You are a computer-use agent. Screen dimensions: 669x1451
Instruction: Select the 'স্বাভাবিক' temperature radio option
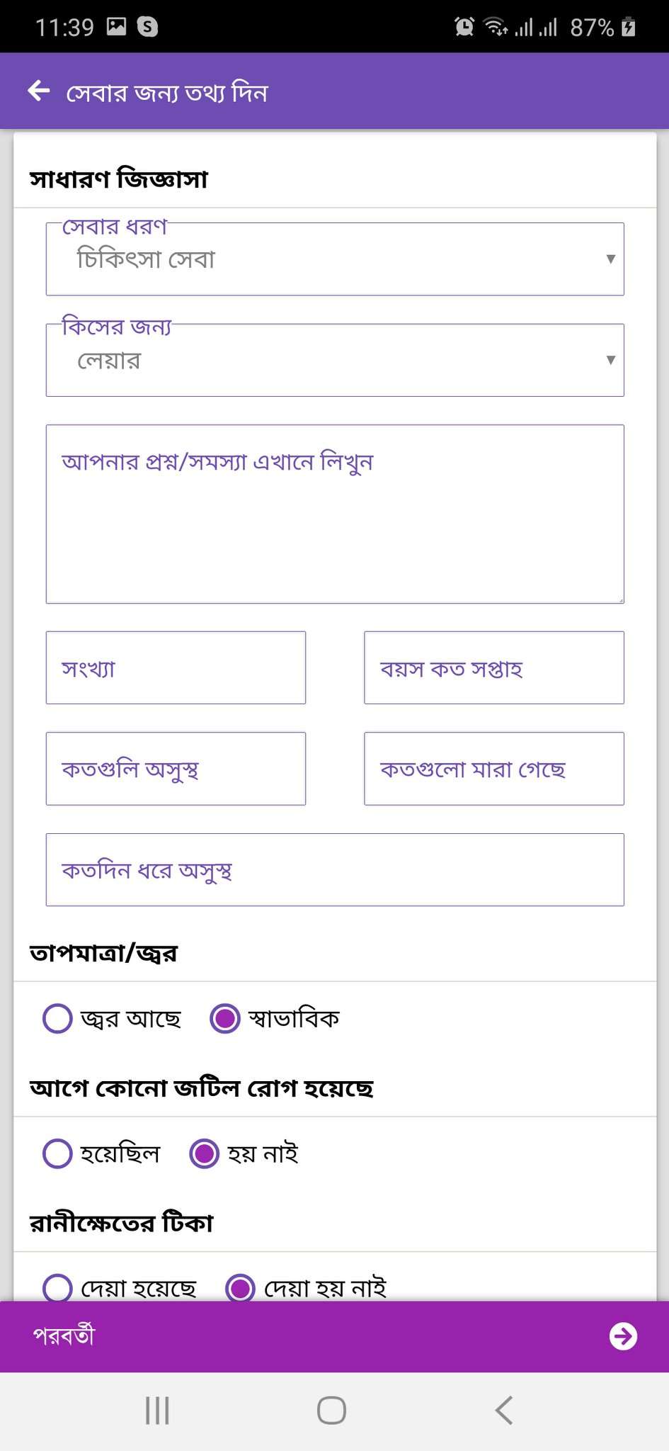(x=225, y=1018)
